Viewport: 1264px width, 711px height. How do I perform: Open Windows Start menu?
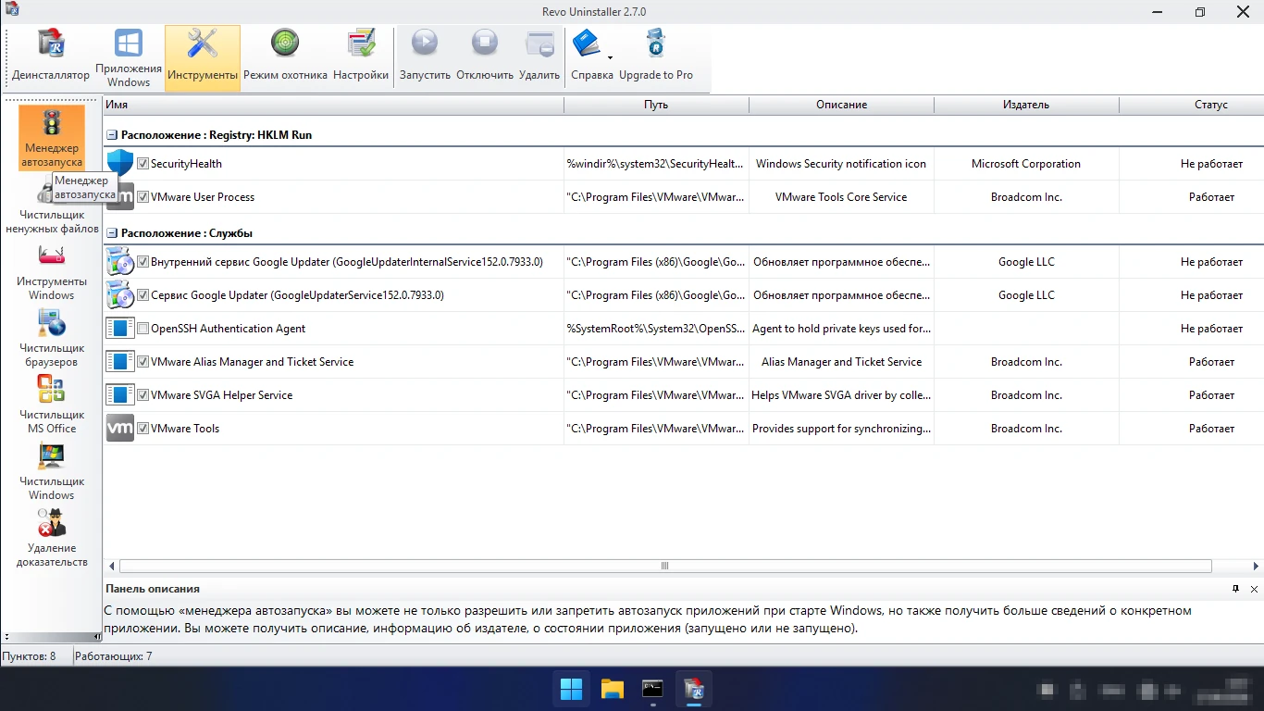[x=572, y=689]
